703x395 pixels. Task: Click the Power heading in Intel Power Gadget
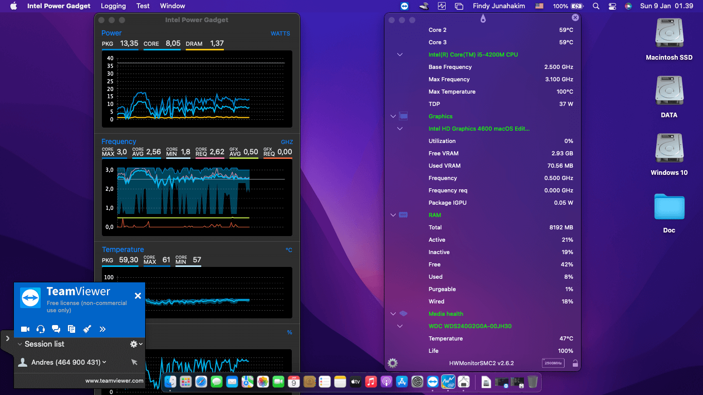point(112,33)
